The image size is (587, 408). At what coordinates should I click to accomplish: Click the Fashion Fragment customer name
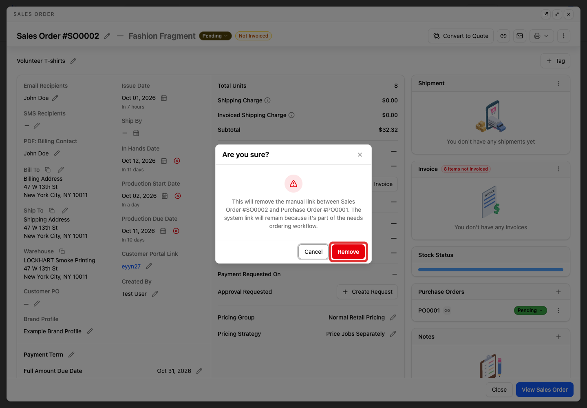point(162,36)
